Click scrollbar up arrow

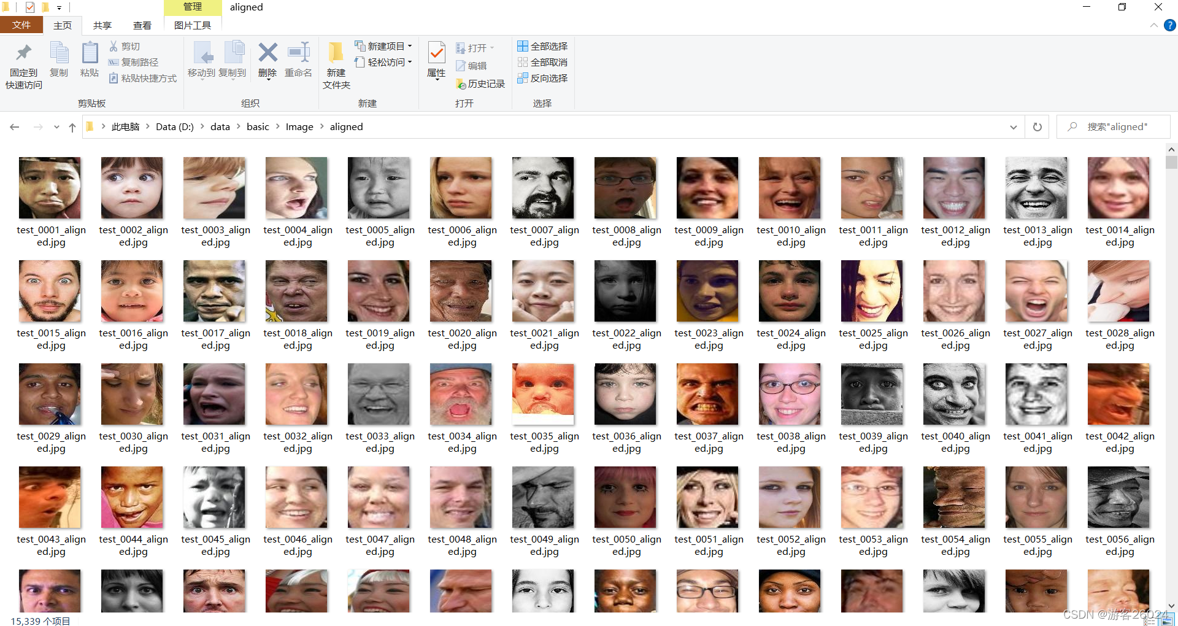tap(1171, 149)
